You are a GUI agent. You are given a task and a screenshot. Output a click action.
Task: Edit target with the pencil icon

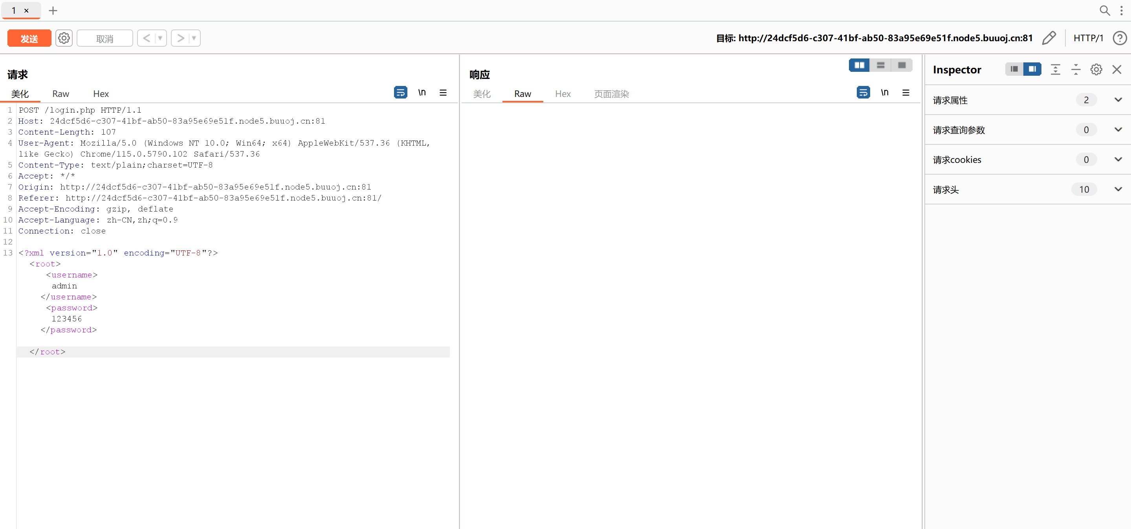point(1049,38)
